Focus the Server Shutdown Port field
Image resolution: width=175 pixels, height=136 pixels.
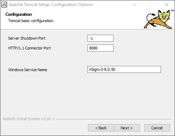(100, 38)
